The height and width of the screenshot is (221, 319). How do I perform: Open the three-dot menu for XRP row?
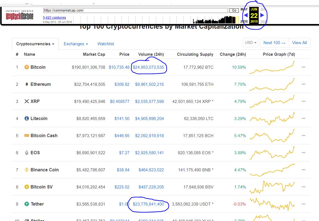pos(304,101)
